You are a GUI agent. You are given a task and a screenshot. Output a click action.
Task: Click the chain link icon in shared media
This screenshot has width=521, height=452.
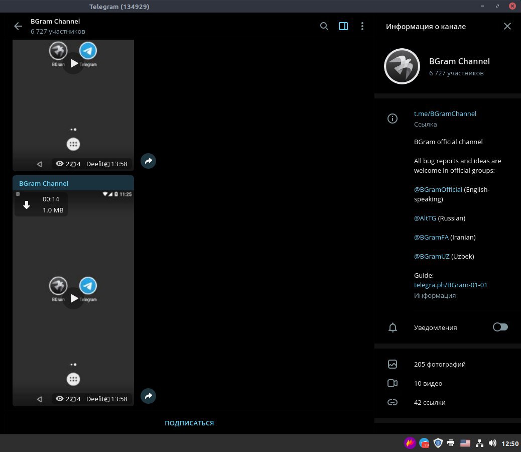click(x=393, y=402)
